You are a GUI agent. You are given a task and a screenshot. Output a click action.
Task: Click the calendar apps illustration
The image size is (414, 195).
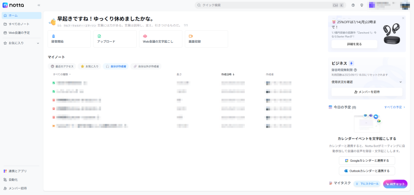tap(367, 123)
